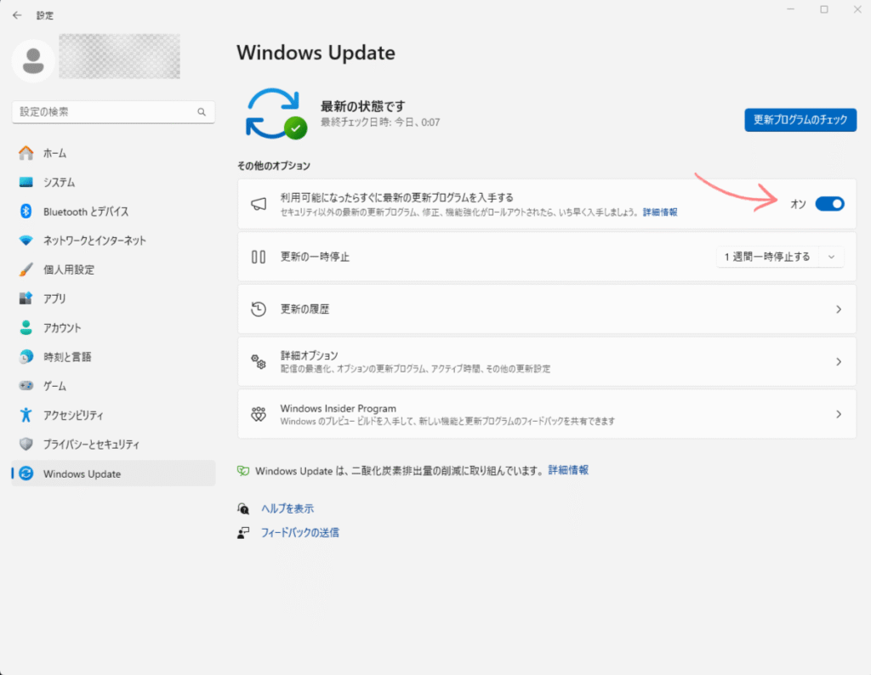Open 詳細情報 link about carbon emissions
This screenshot has height=675, width=871.
point(568,470)
